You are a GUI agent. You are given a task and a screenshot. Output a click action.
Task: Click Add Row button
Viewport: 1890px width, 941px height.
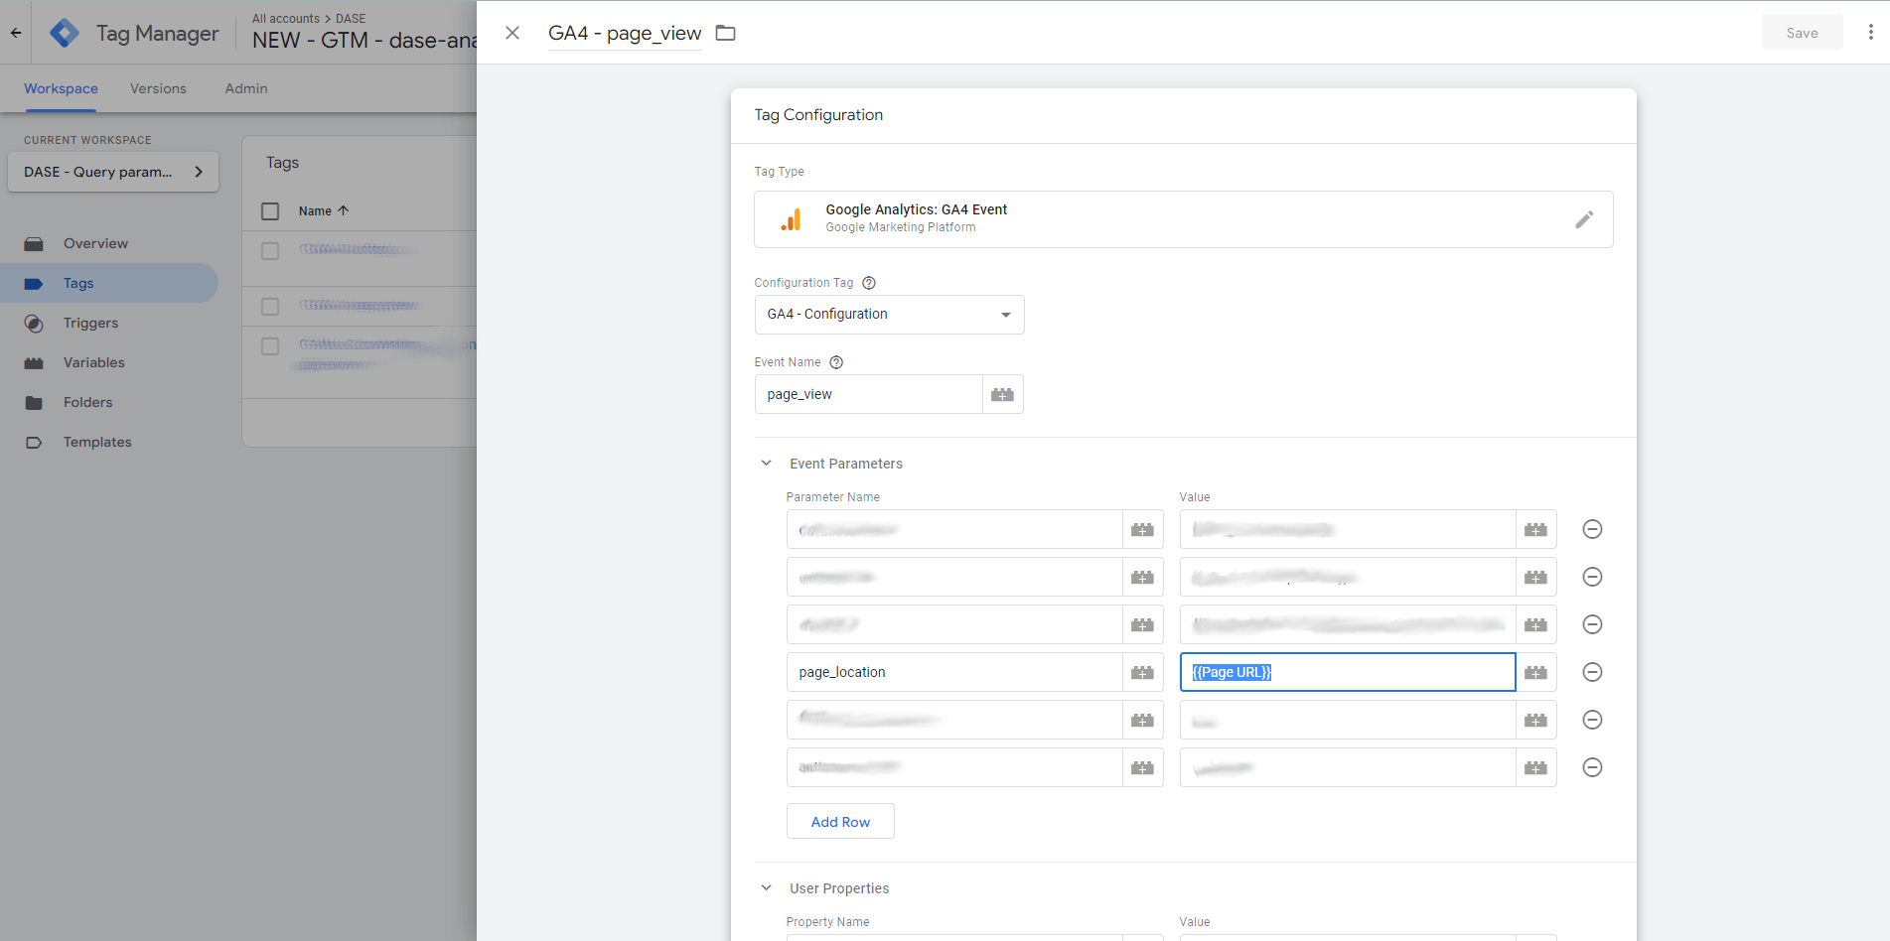[840, 822]
